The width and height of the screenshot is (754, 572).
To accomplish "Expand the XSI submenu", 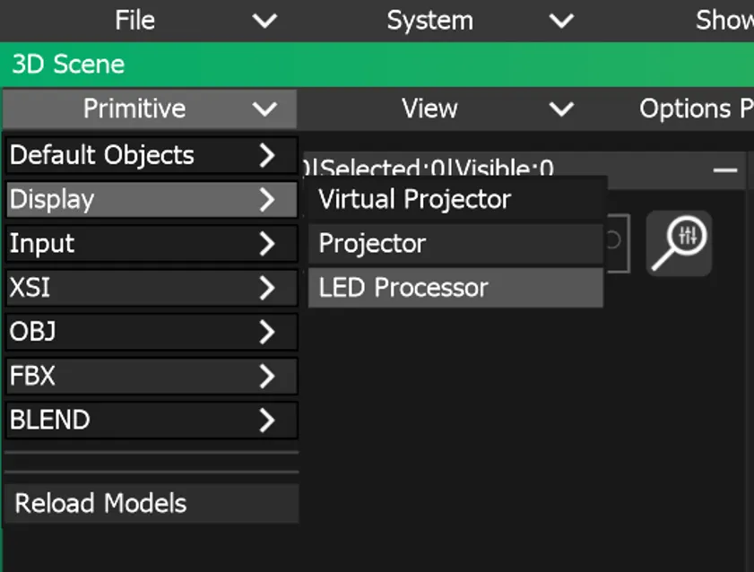I will click(x=152, y=288).
